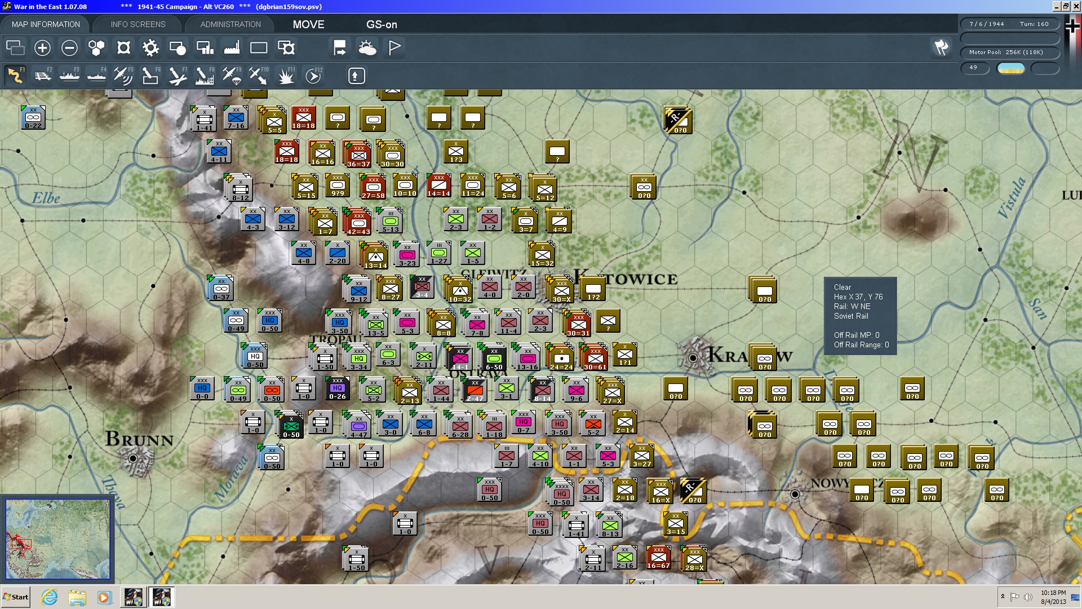Activate the F6 bomb unit mode

click(150, 76)
